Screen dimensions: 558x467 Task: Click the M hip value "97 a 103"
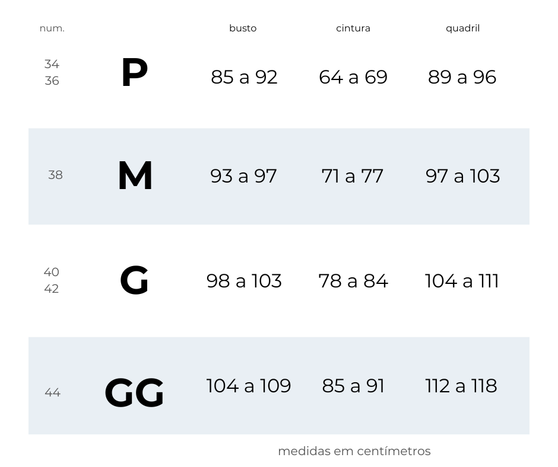pyautogui.click(x=462, y=176)
